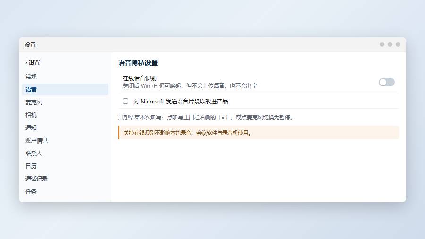Screen dimensions: 425x239
Task: Click the 设置 window title text
Action: pyautogui.click(x=30, y=45)
